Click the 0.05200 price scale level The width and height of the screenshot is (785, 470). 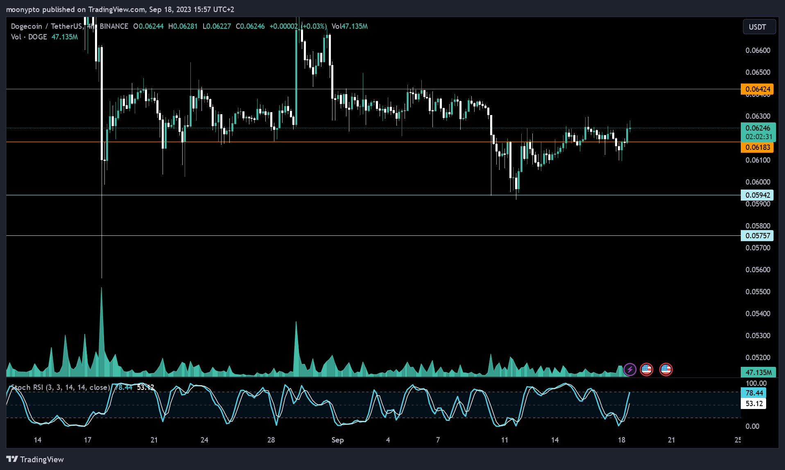pyautogui.click(x=758, y=358)
